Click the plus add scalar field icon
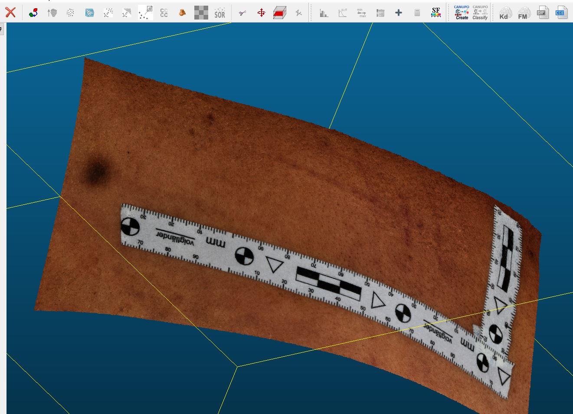 pos(398,13)
